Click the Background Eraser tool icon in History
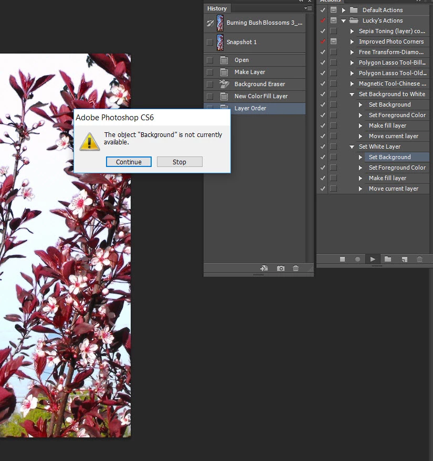Screen dimensions: 433x461 pyautogui.click(x=224, y=84)
